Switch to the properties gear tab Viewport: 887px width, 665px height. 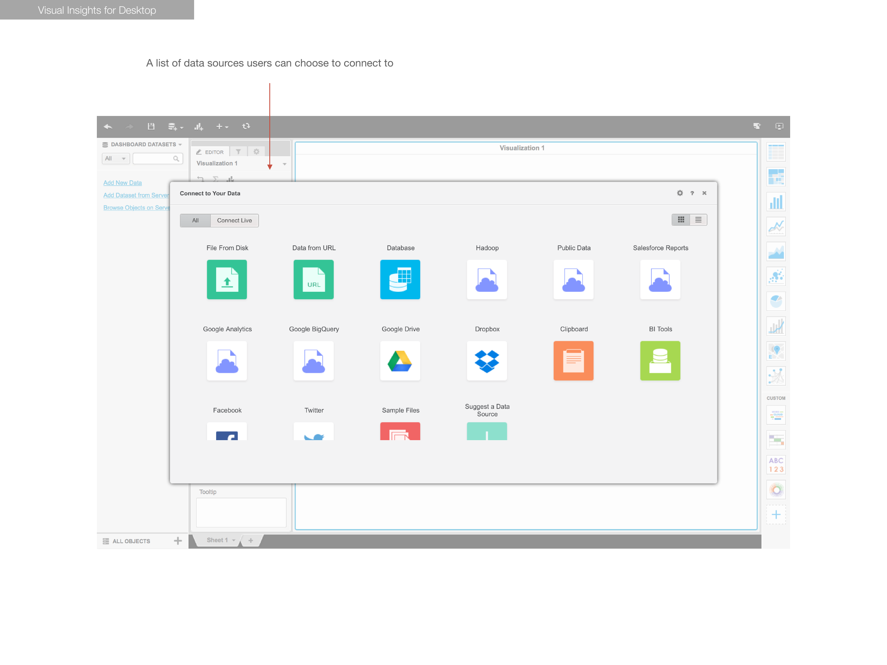[x=256, y=152]
